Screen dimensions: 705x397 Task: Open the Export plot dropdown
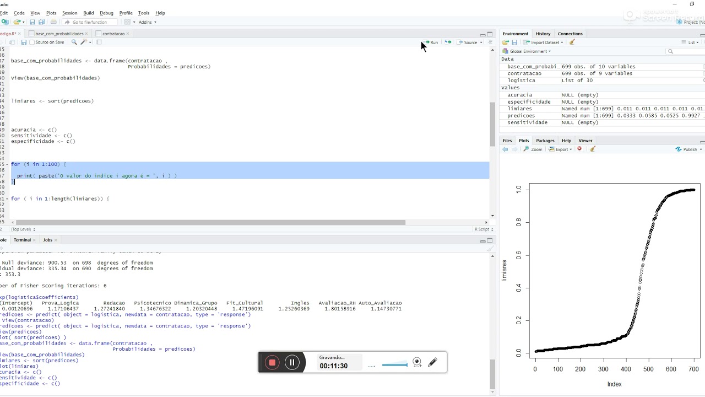pyautogui.click(x=561, y=149)
